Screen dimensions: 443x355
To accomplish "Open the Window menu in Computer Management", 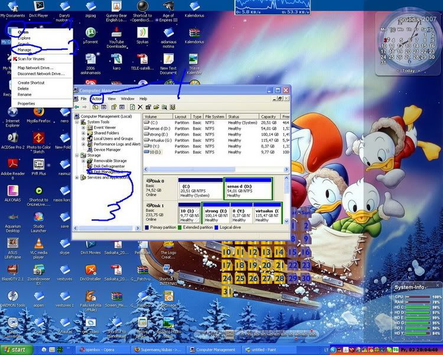I will pyautogui.click(x=128, y=99).
